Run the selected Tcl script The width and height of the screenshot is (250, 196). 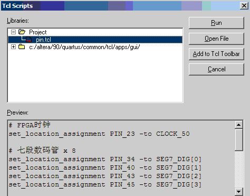216,23
